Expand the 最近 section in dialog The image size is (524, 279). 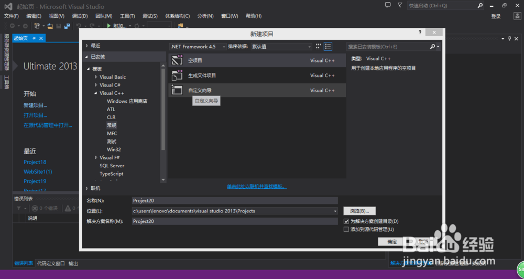(87, 46)
